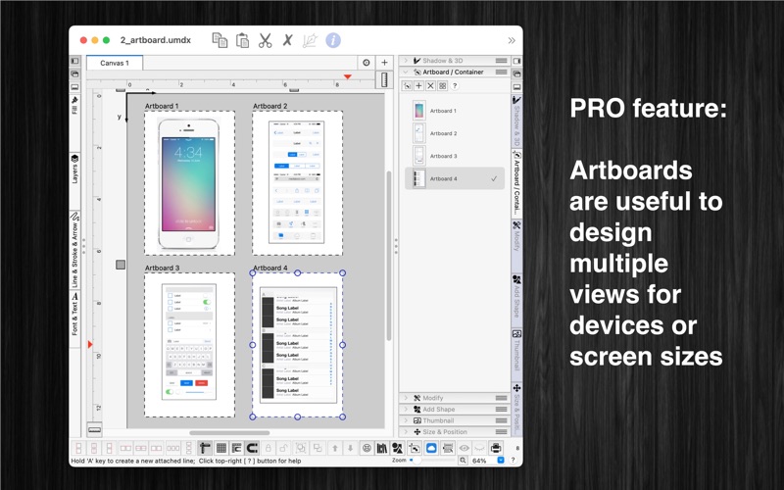Remove artboard with the X button
This screenshot has height=490, width=784.
click(x=430, y=86)
